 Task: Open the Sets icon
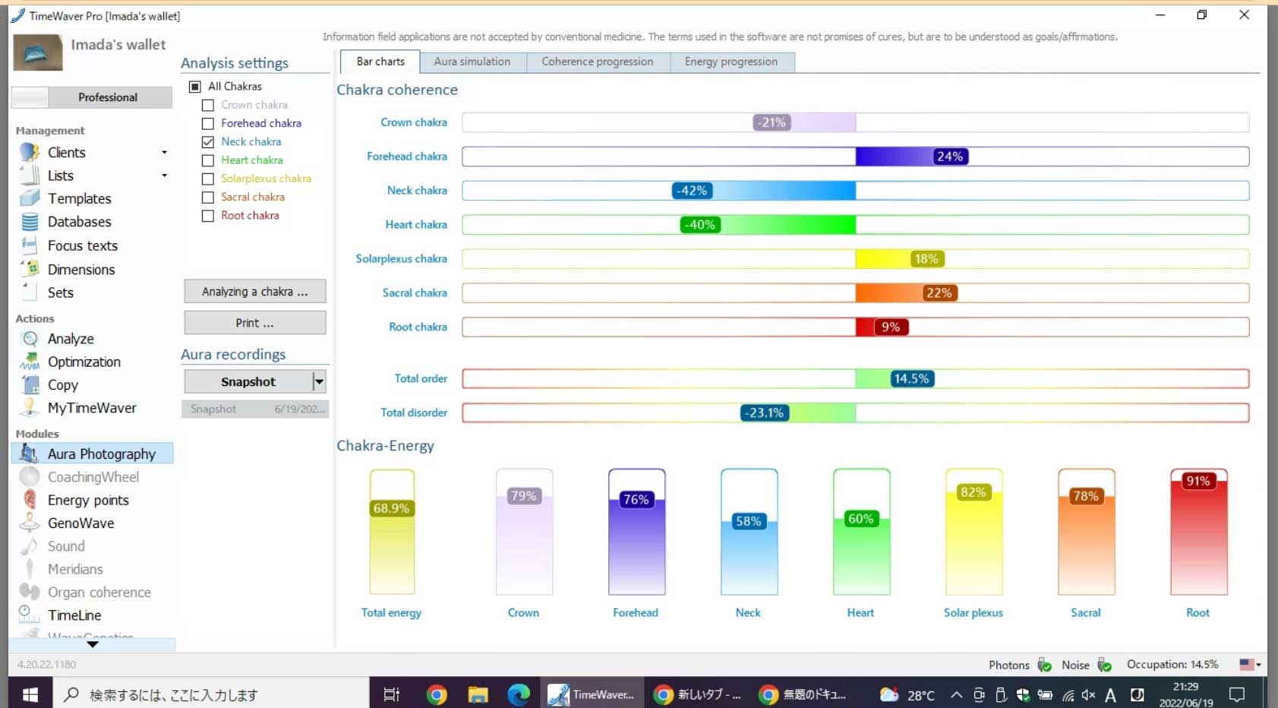point(30,292)
